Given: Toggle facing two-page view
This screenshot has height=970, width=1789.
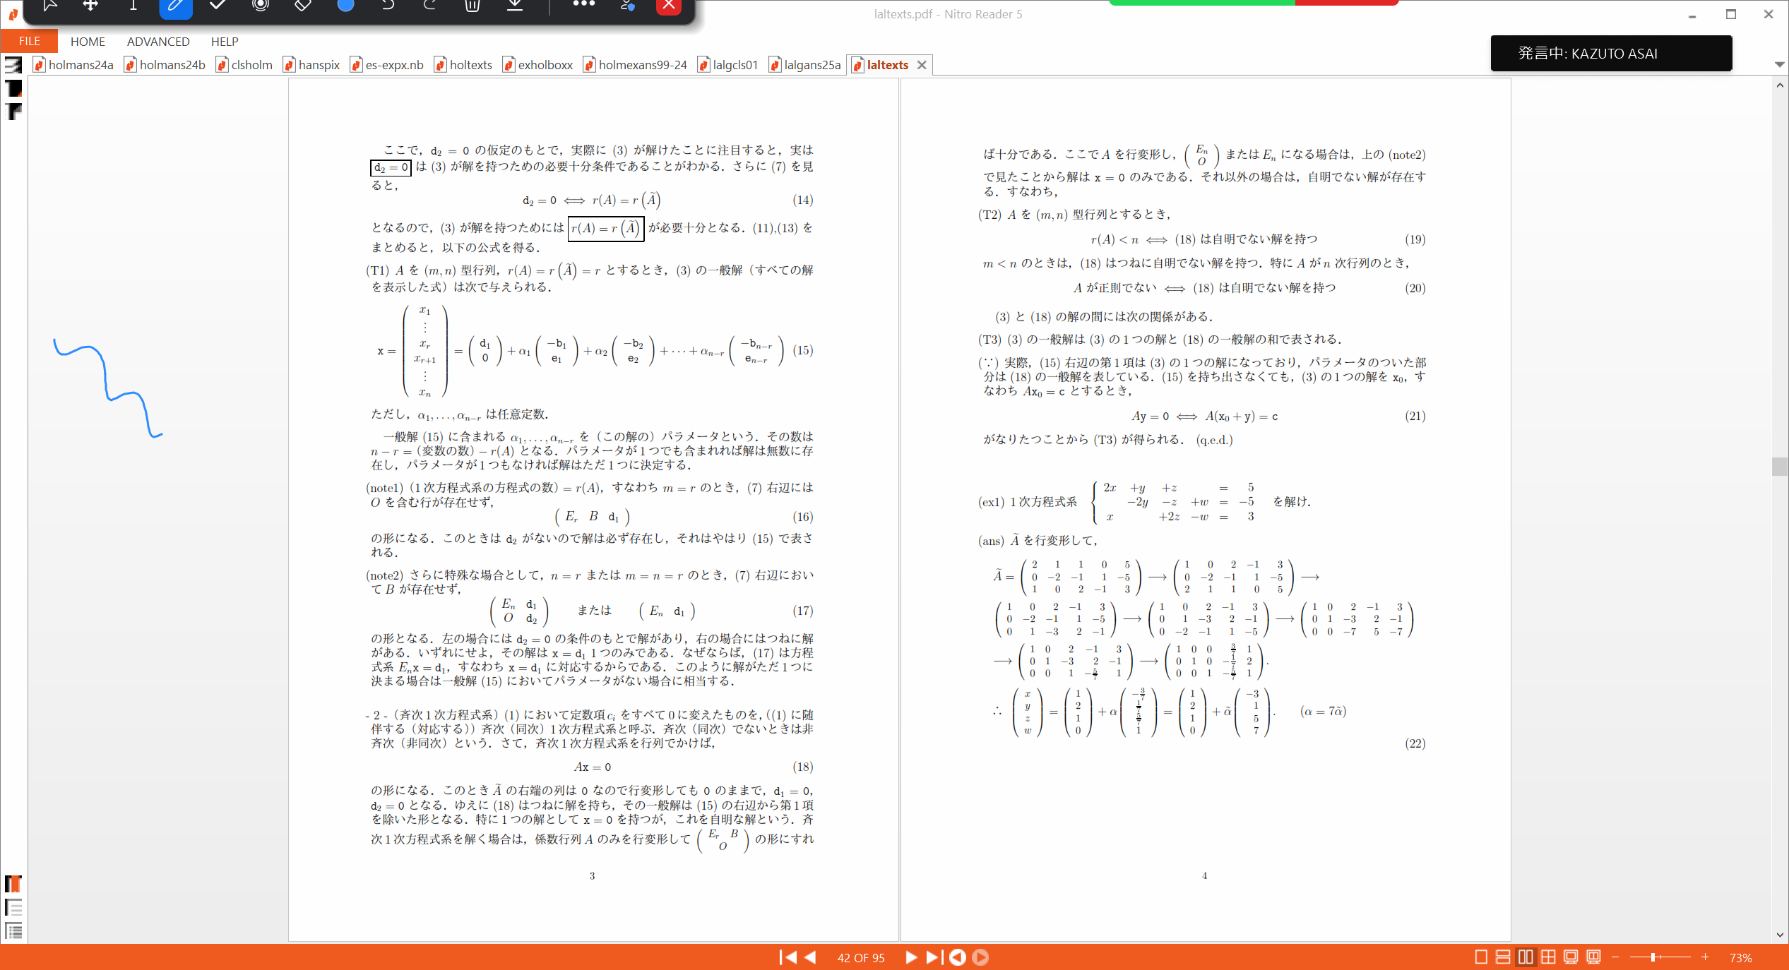Looking at the screenshot, I should tap(1526, 957).
